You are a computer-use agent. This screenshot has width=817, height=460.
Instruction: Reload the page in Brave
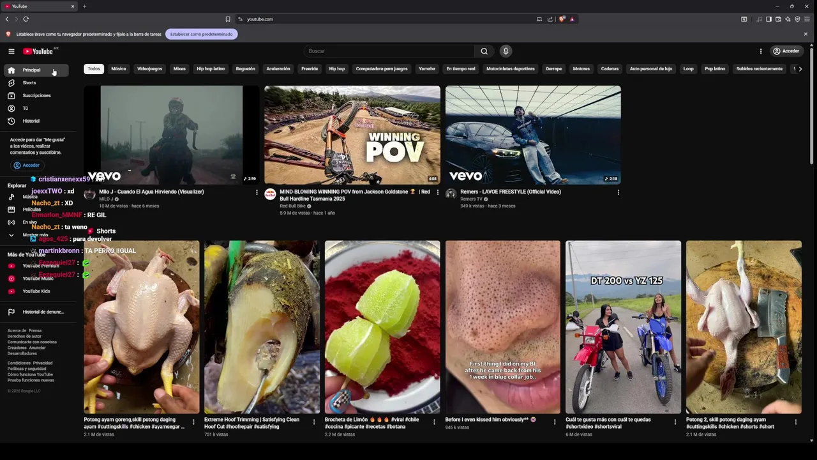click(x=26, y=19)
